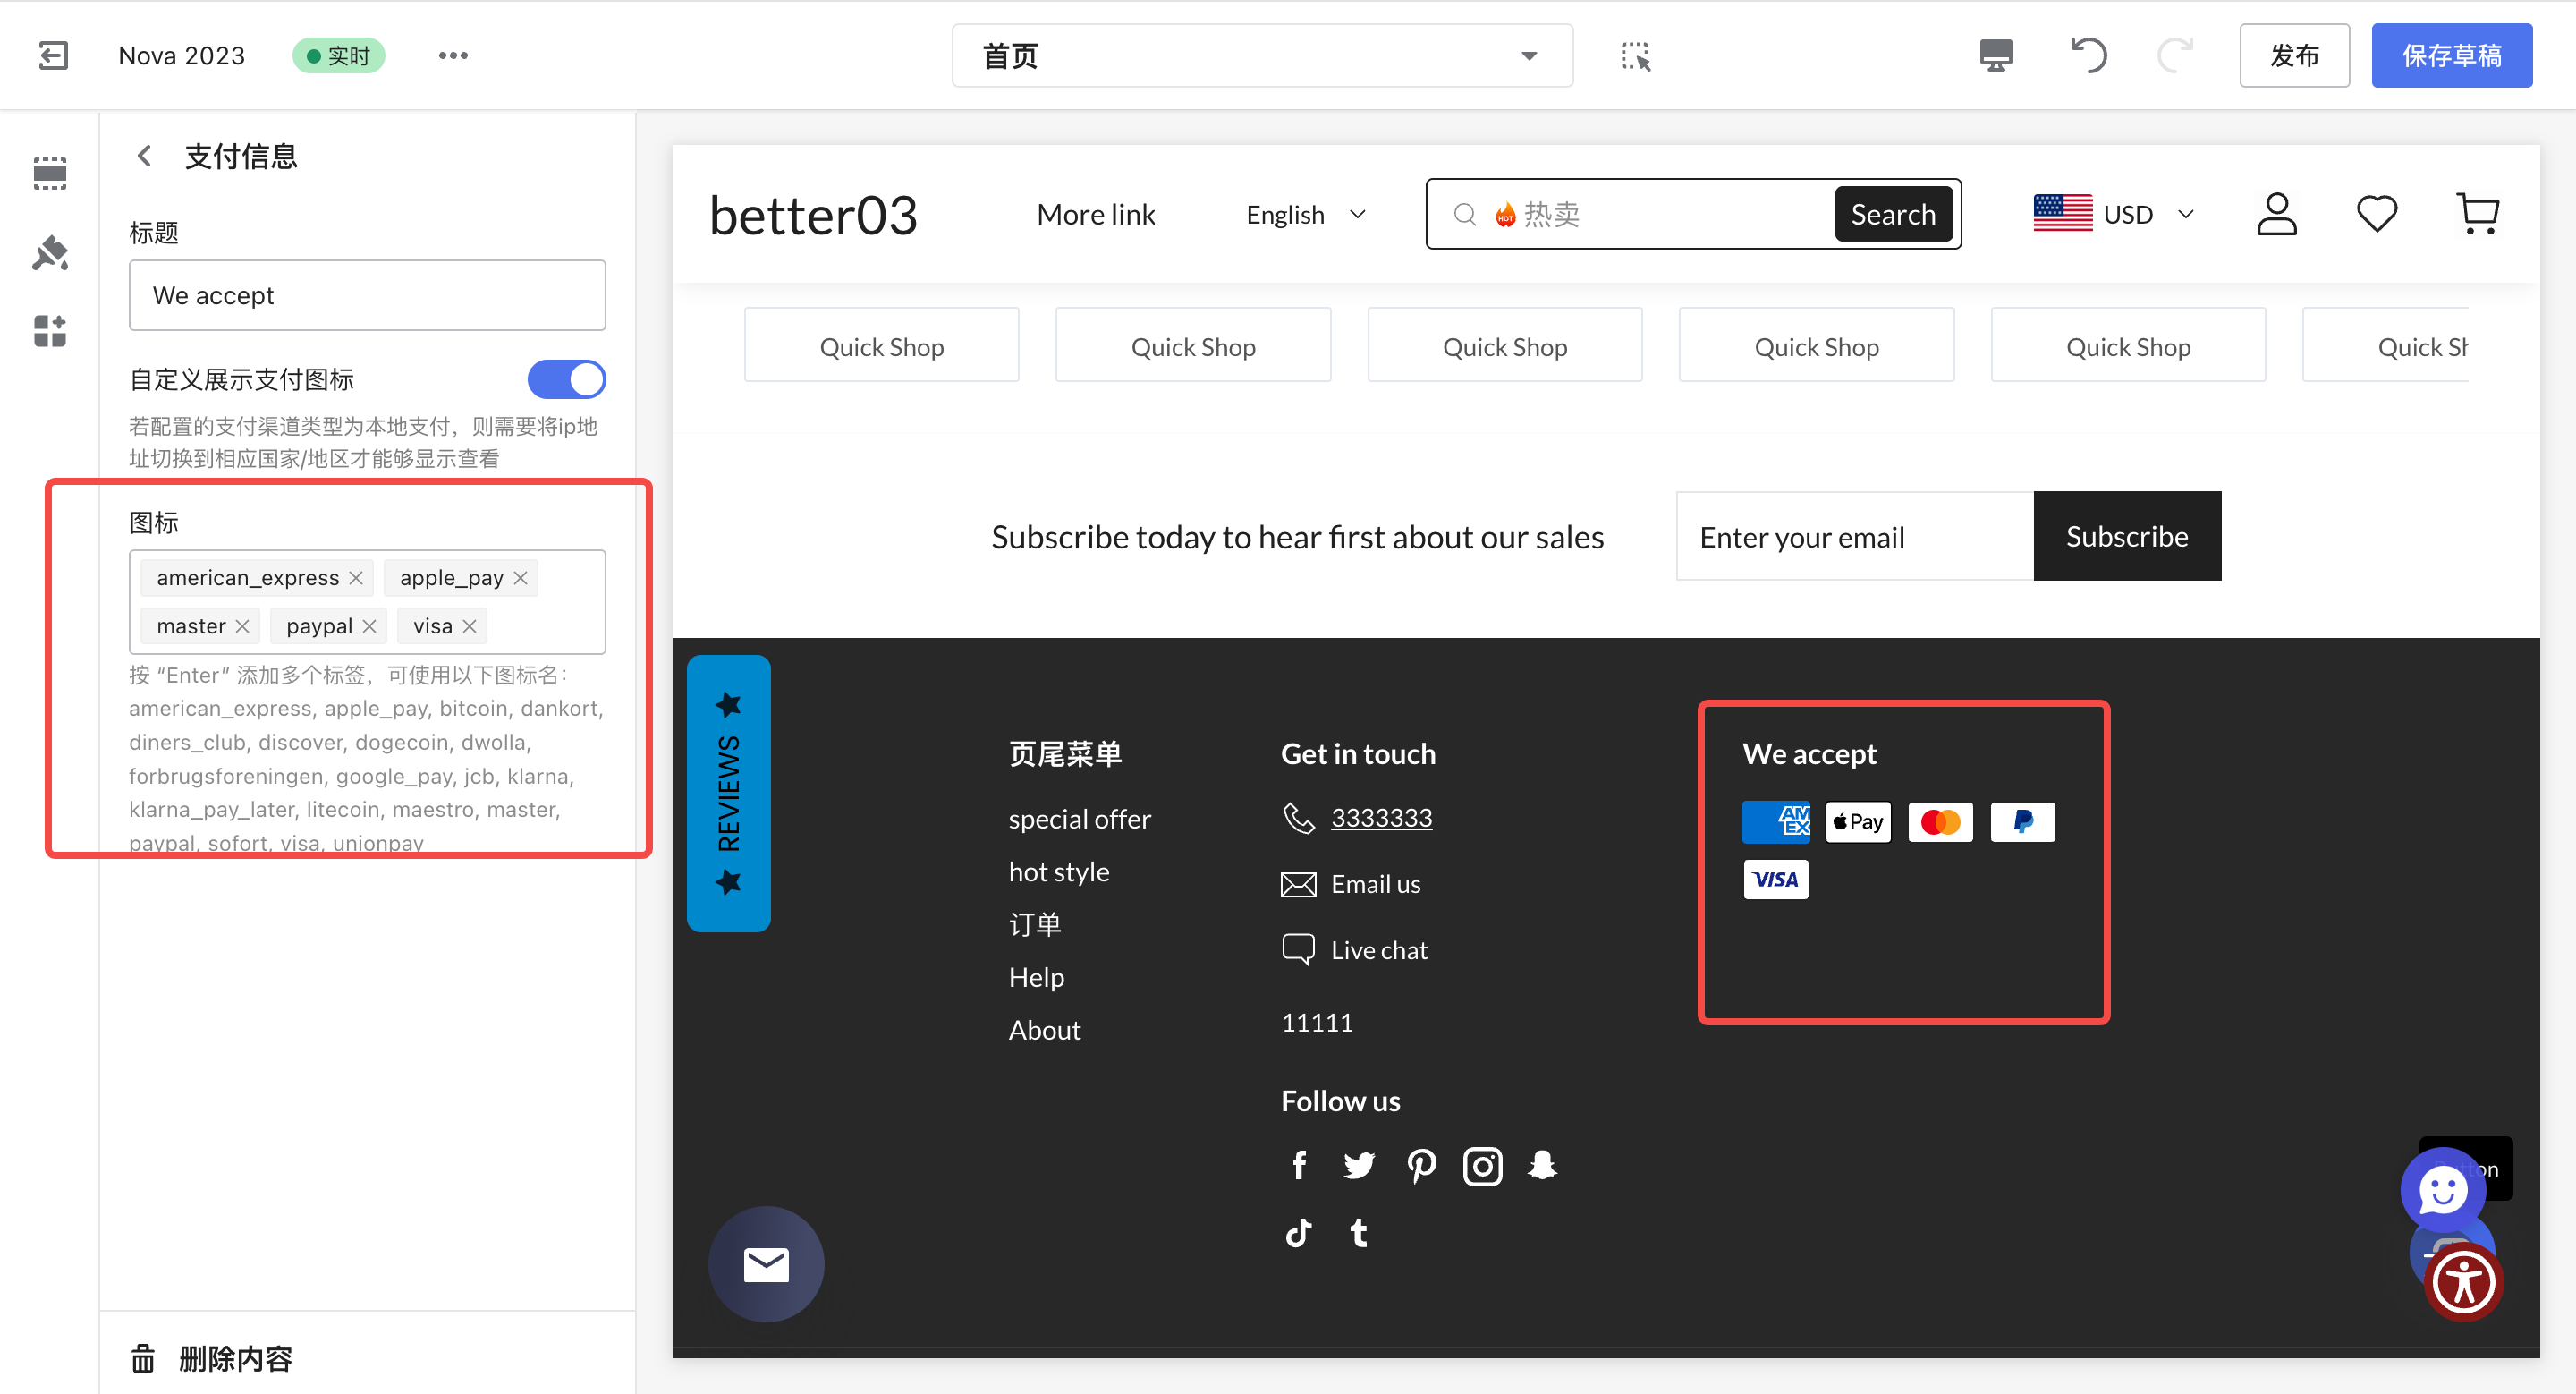The height and width of the screenshot is (1394, 2576).
Task: Click the 保存草稿 save draft button
Action: pos(2451,55)
